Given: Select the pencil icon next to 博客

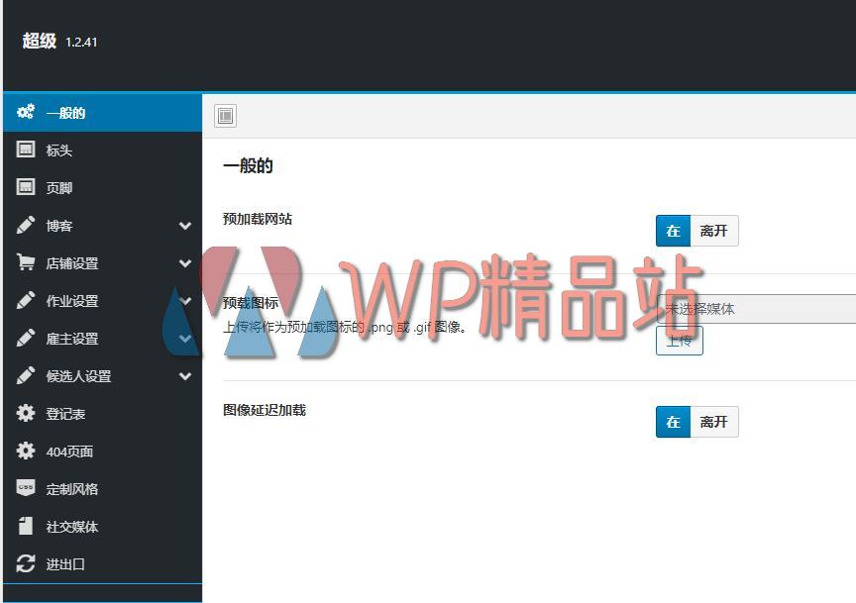Looking at the screenshot, I should click(26, 225).
